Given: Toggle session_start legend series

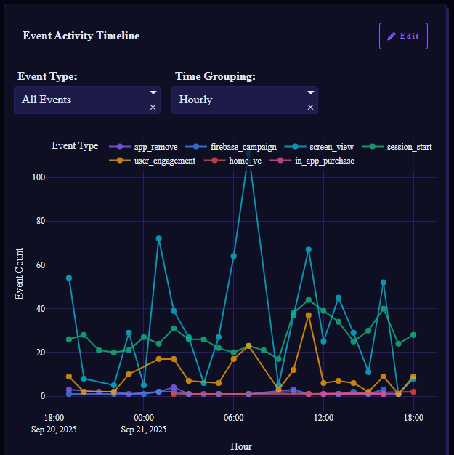Looking at the screenshot, I should pos(397,147).
